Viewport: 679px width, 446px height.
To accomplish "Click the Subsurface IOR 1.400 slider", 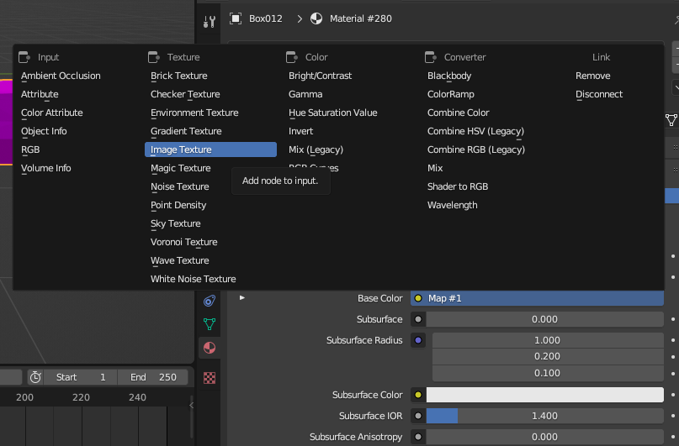I will coord(544,416).
